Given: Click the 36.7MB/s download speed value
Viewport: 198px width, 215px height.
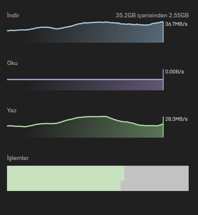Looking at the screenshot, I should tap(176, 24).
